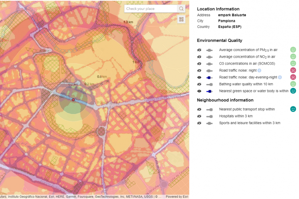Click the Hospitals within 3 km label
The height and width of the screenshot is (199, 299).
[236, 116]
